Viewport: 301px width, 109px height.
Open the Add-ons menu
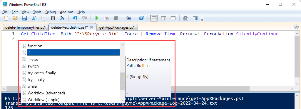67,12
